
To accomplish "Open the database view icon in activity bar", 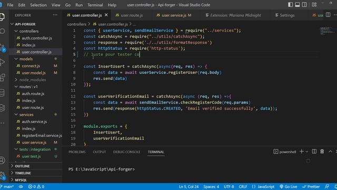I will pos(2,93).
